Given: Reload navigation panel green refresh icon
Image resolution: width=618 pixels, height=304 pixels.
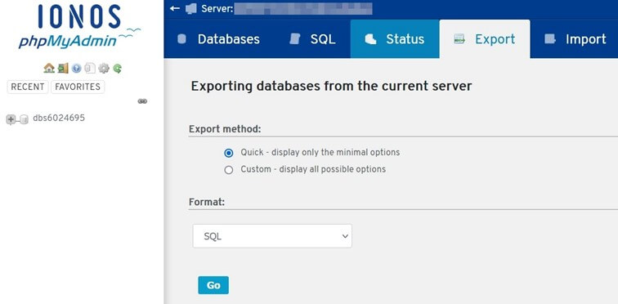Looking at the screenshot, I should pos(118,69).
